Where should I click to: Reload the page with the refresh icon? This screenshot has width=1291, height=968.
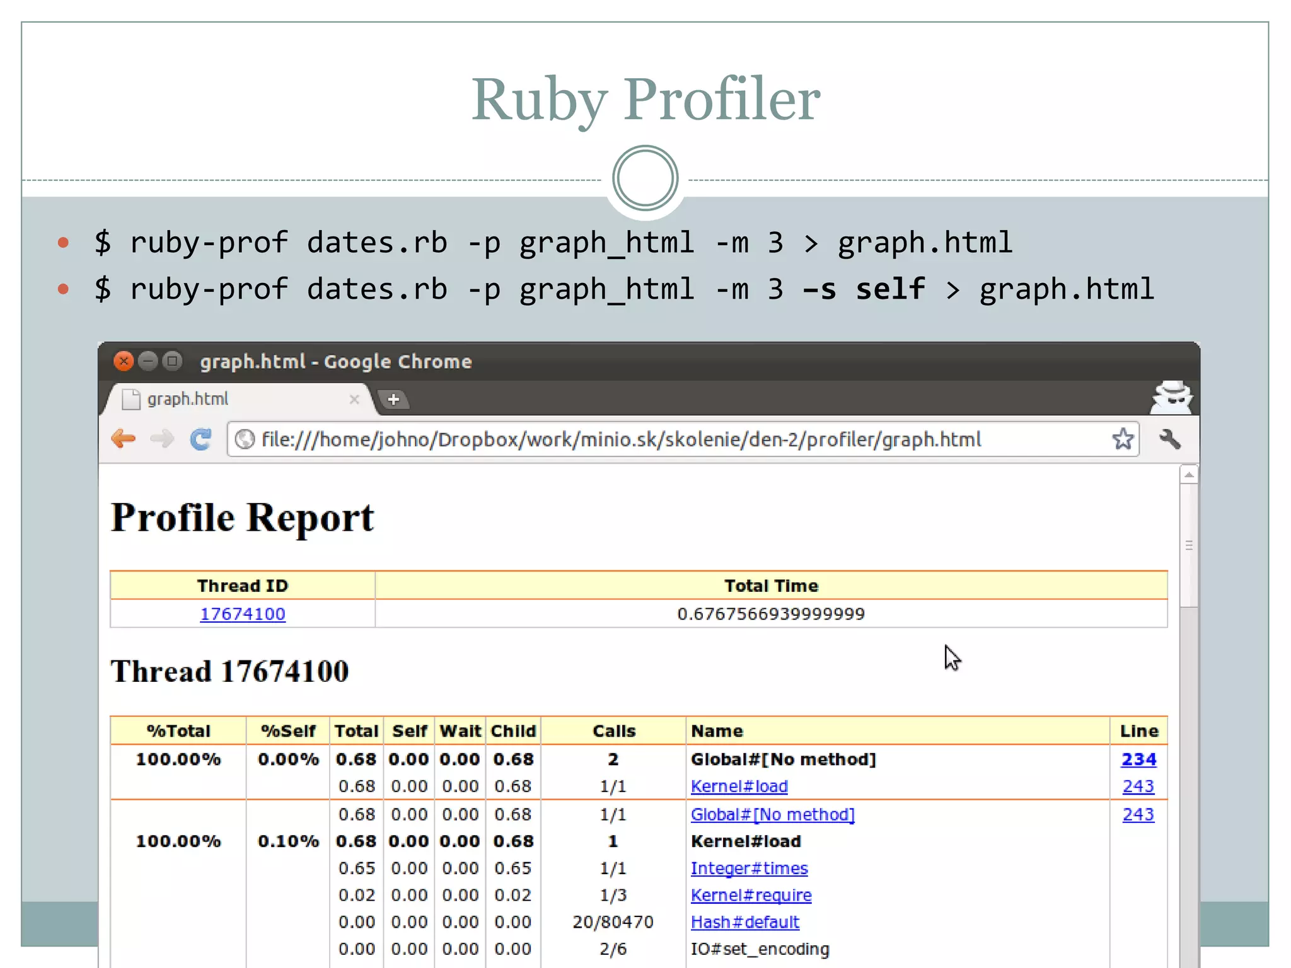tap(201, 439)
